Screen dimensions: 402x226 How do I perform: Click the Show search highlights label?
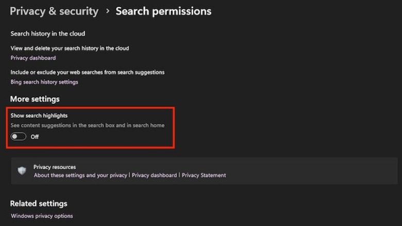[39, 116]
